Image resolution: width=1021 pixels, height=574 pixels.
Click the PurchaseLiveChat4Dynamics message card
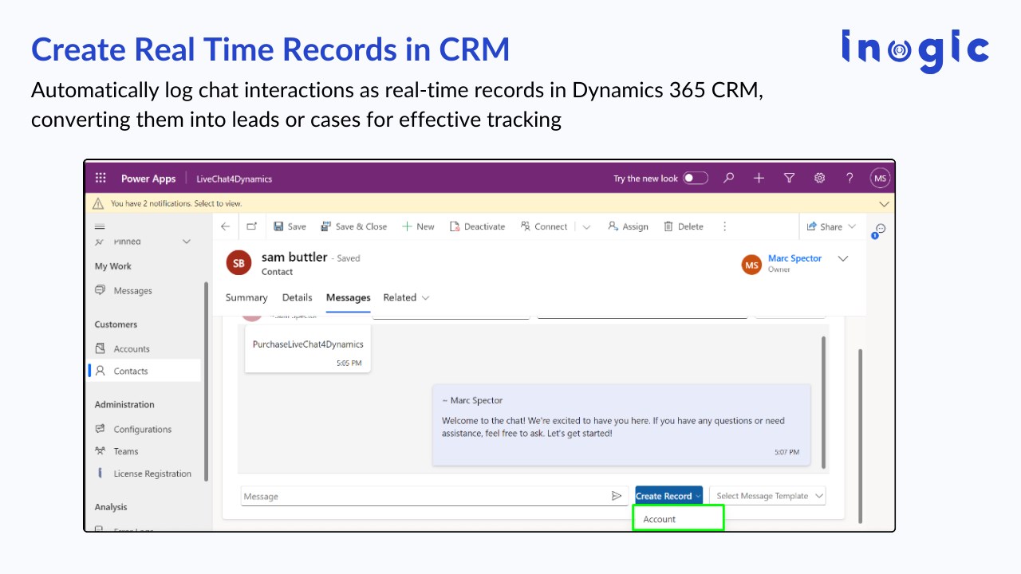pyautogui.click(x=308, y=349)
